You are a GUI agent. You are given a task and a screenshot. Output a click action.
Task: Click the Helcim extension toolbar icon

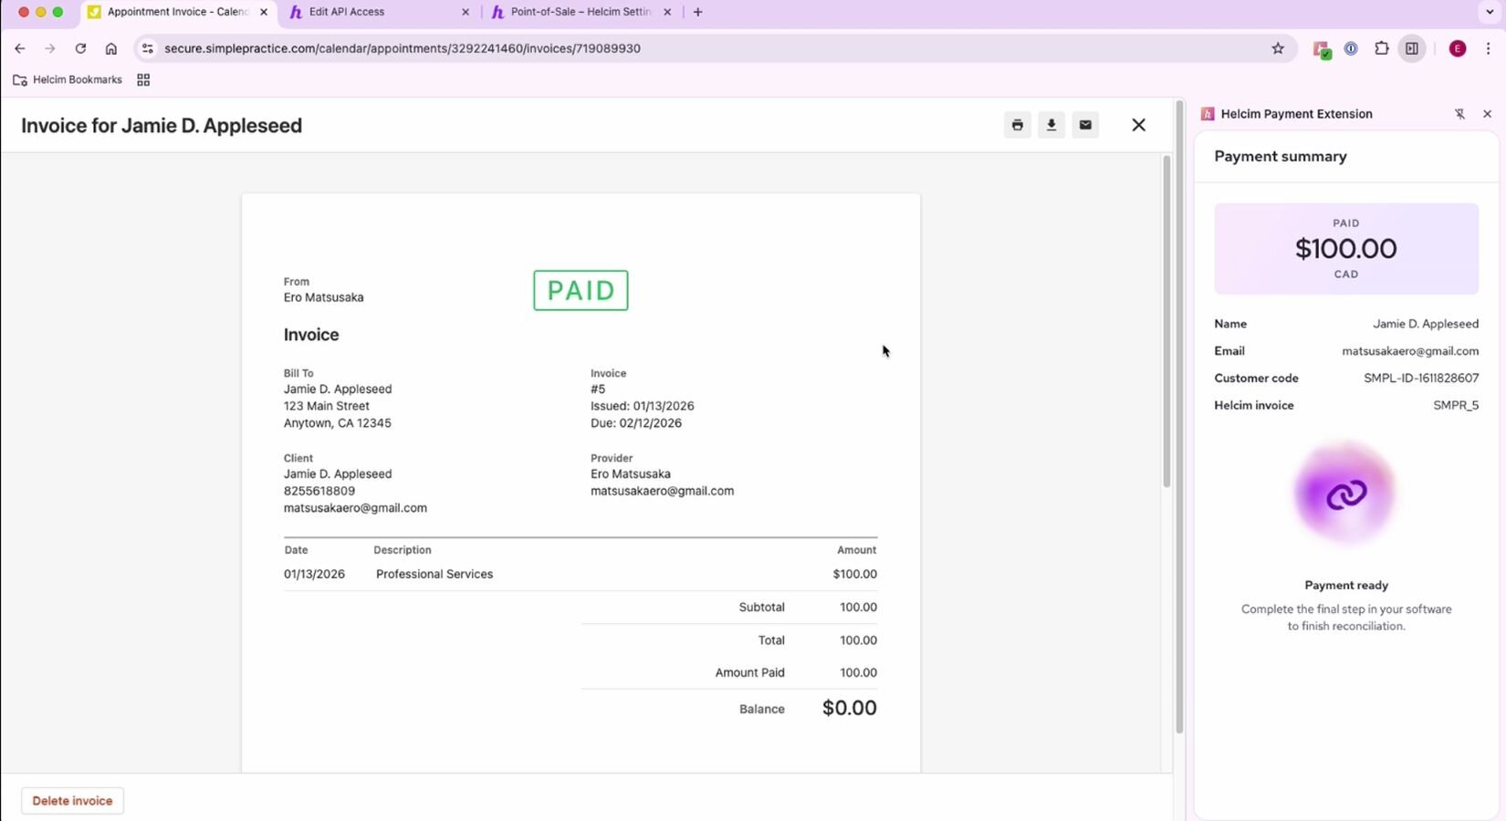[x=1321, y=49]
